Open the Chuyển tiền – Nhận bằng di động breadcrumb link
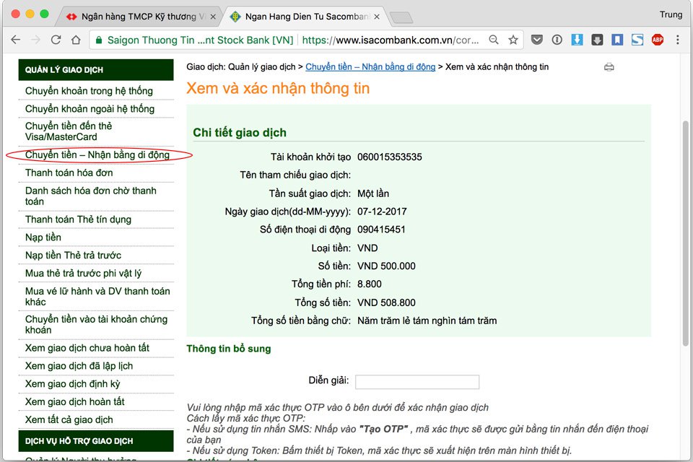The image size is (693, 462). (370, 66)
